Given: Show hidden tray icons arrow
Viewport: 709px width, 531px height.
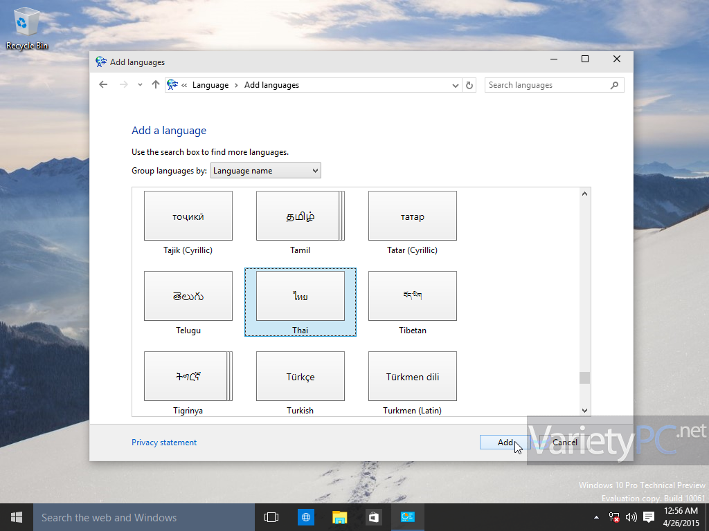Looking at the screenshot, I should click(x=596, y=517).
